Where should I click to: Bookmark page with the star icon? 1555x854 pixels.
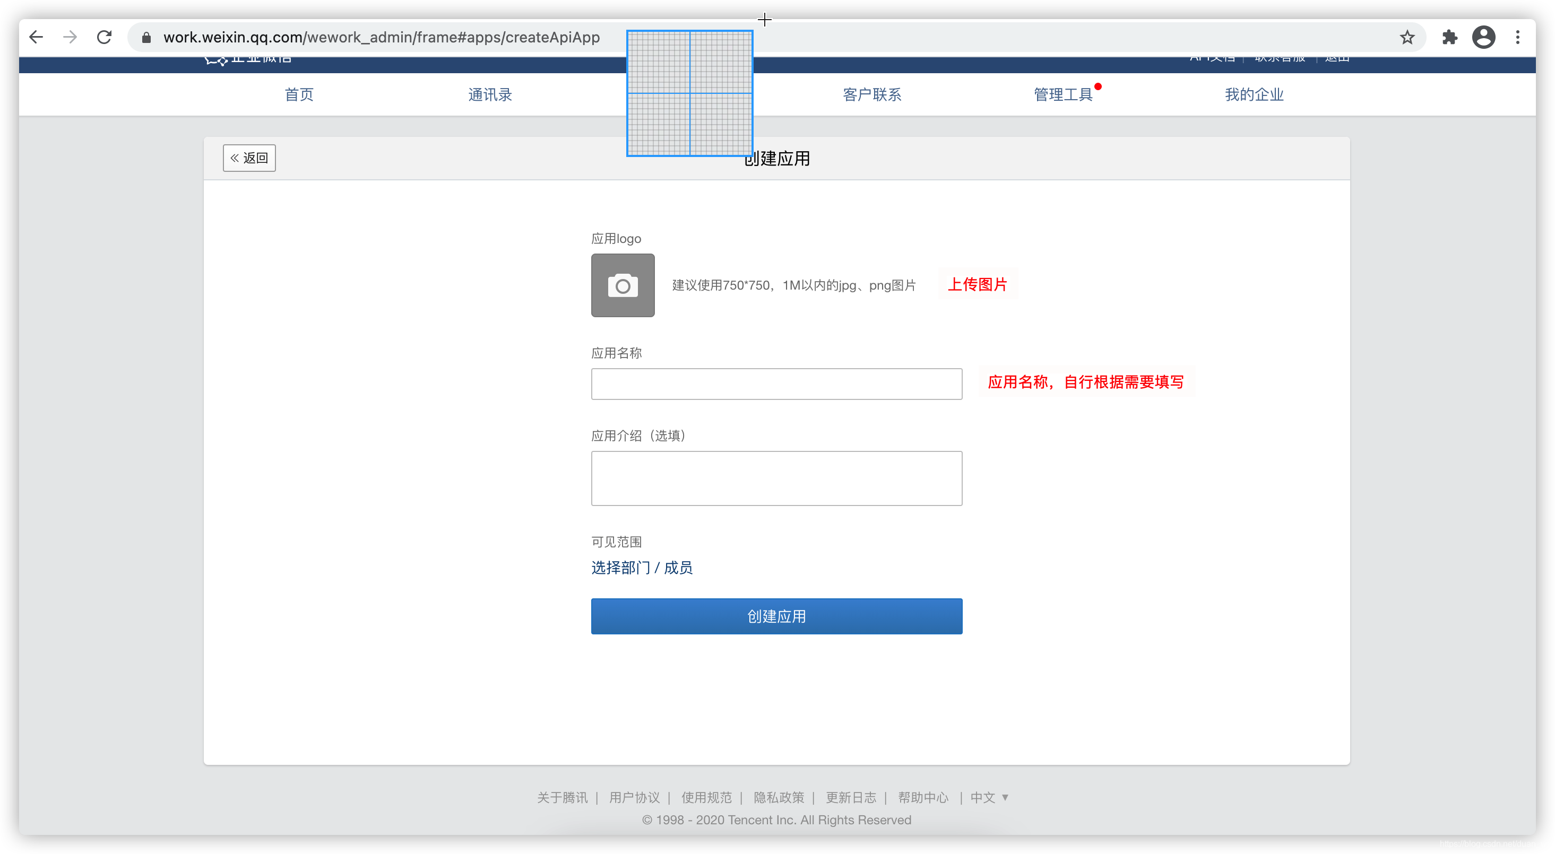click(1407, 38)
